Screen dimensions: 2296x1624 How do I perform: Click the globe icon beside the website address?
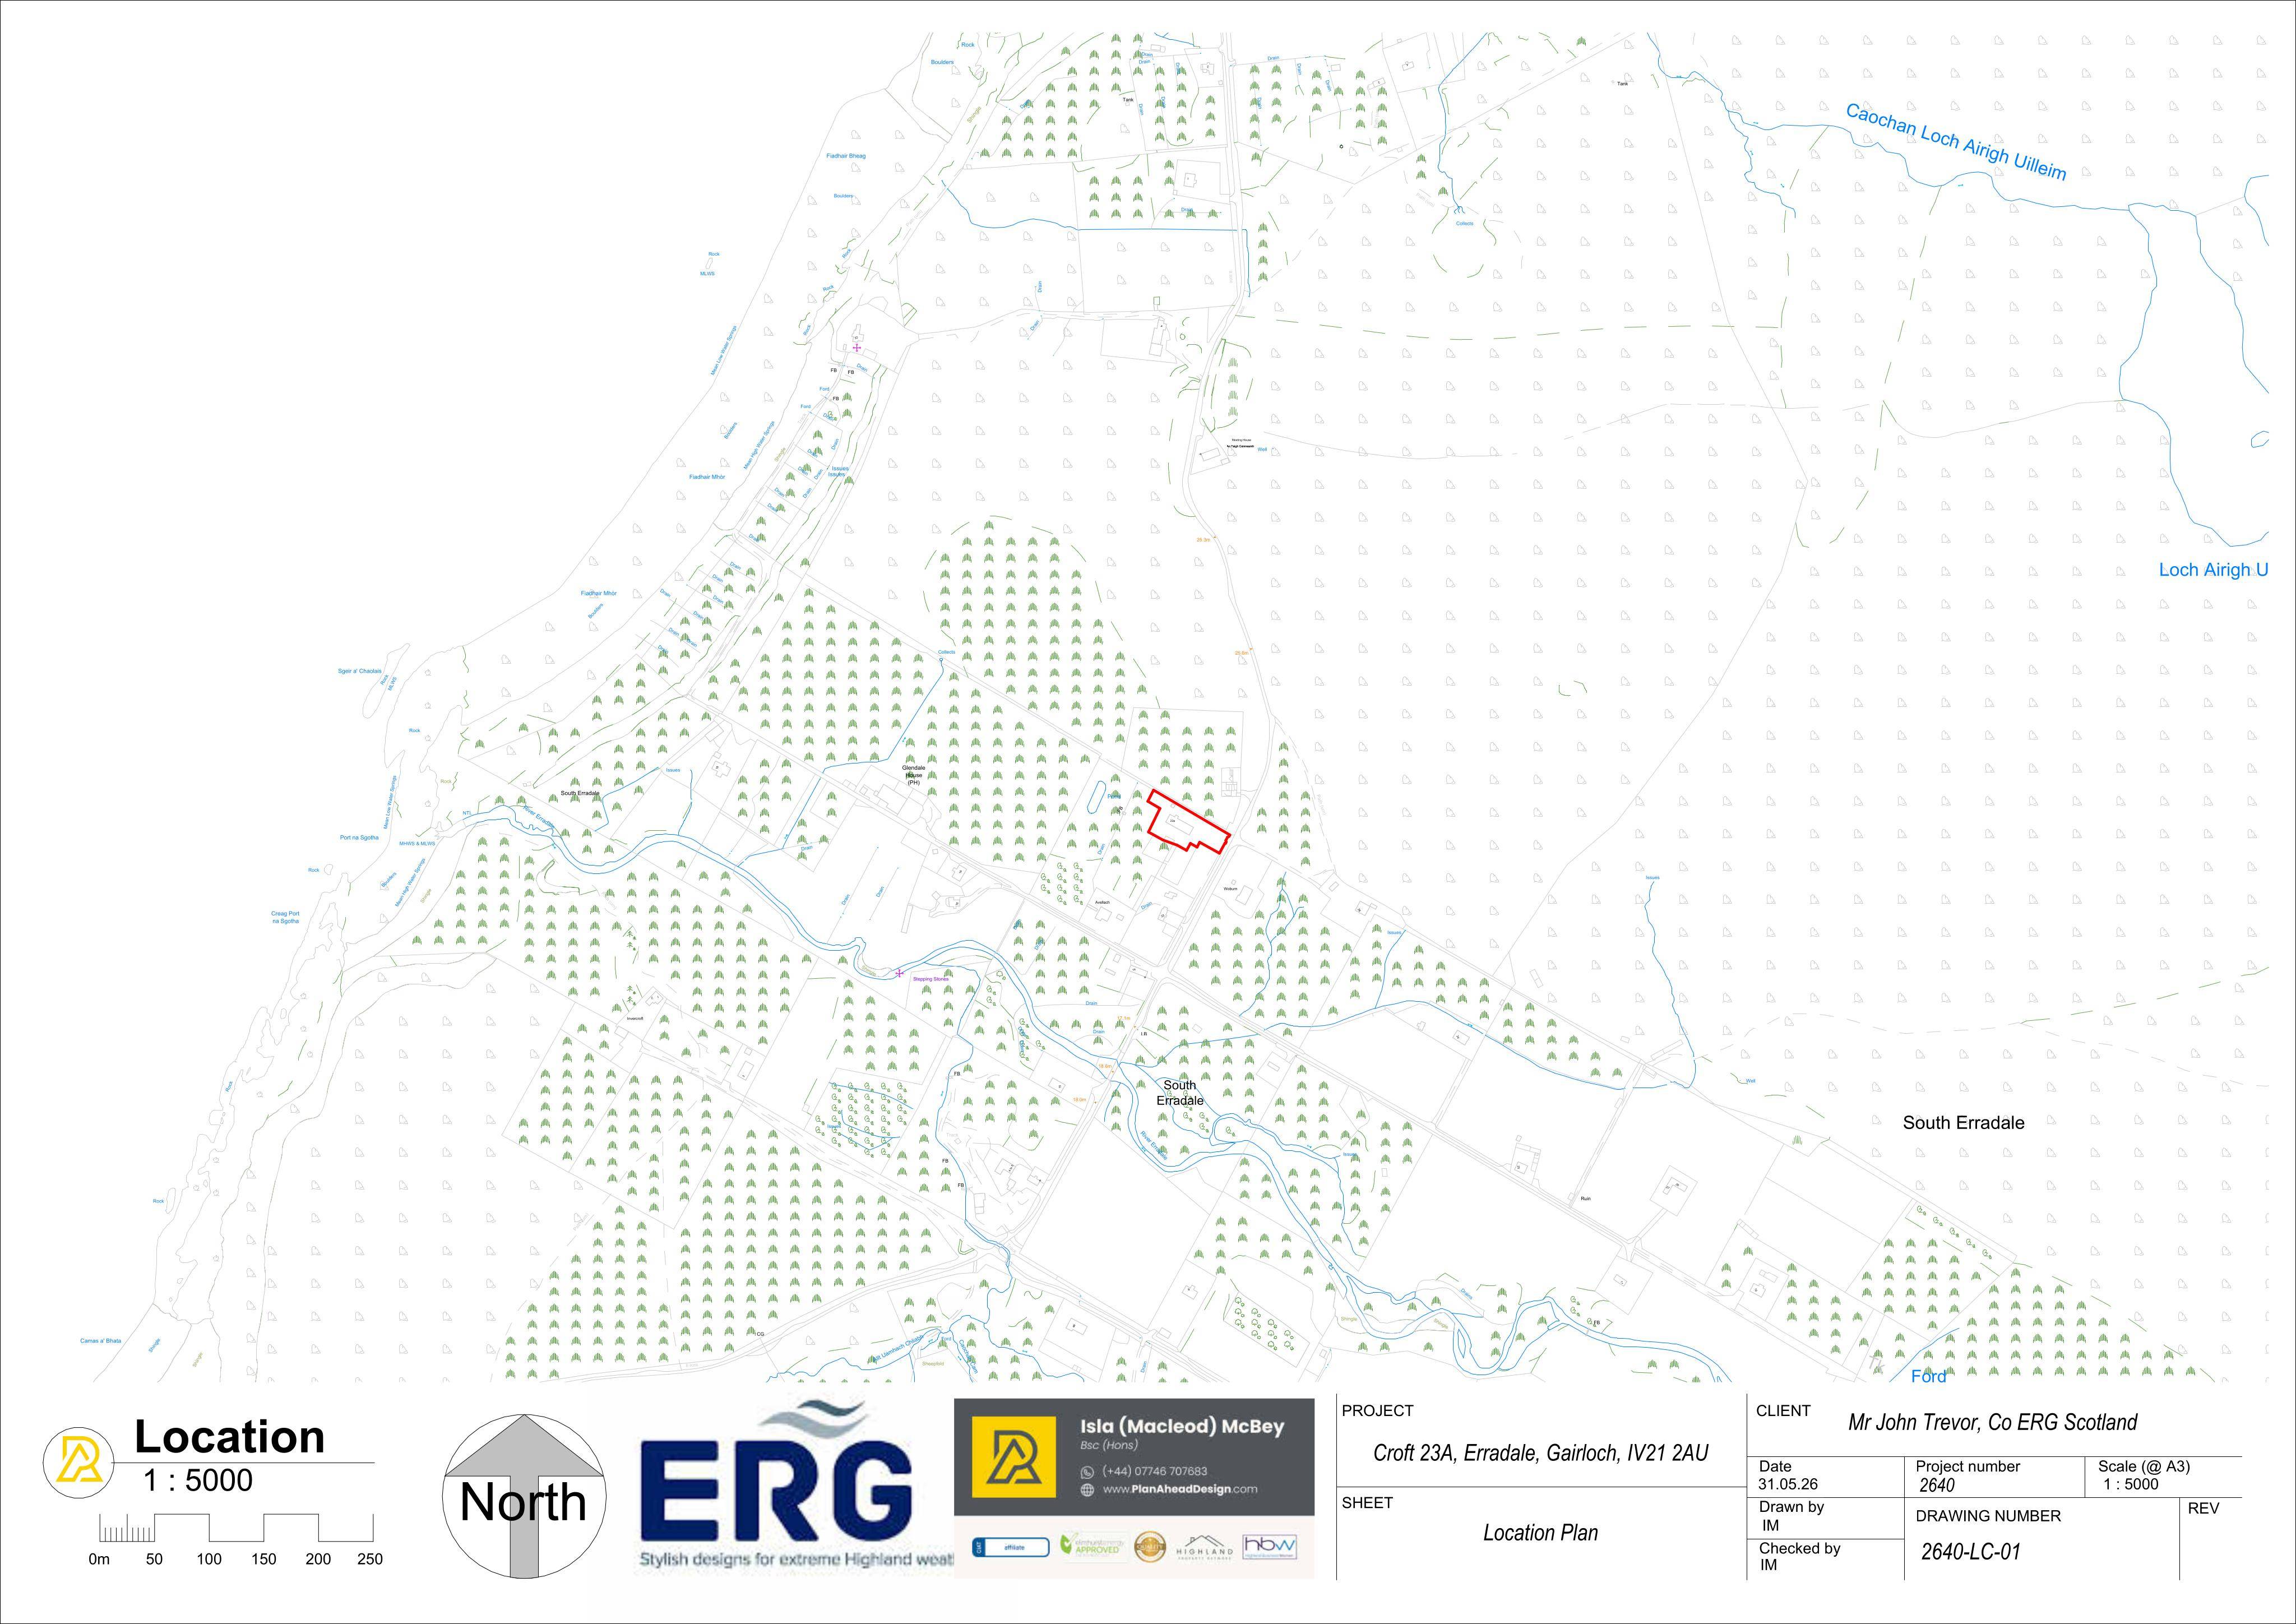1088,1490
